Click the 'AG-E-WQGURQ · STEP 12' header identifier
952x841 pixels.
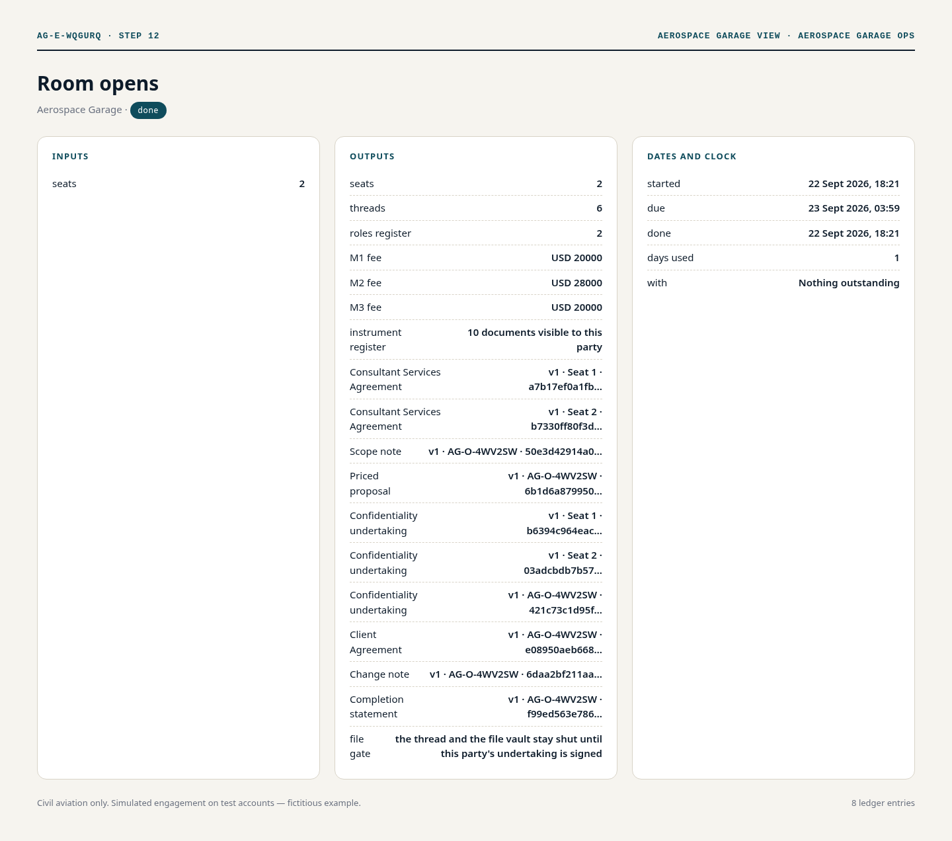[x=98, y=36]
